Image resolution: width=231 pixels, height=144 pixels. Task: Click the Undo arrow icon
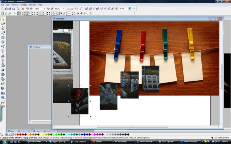pyautogui.click(x=27, y=9)
